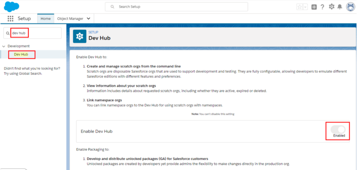358x170 pixels.
Task: Click inside the Search Setup field
Action: (x=176, y=7)
